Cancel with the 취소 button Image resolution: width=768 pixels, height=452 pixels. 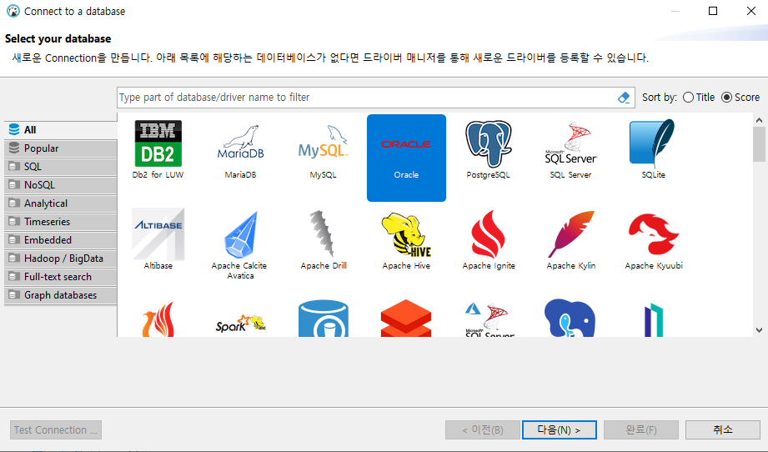click(723, 430)
